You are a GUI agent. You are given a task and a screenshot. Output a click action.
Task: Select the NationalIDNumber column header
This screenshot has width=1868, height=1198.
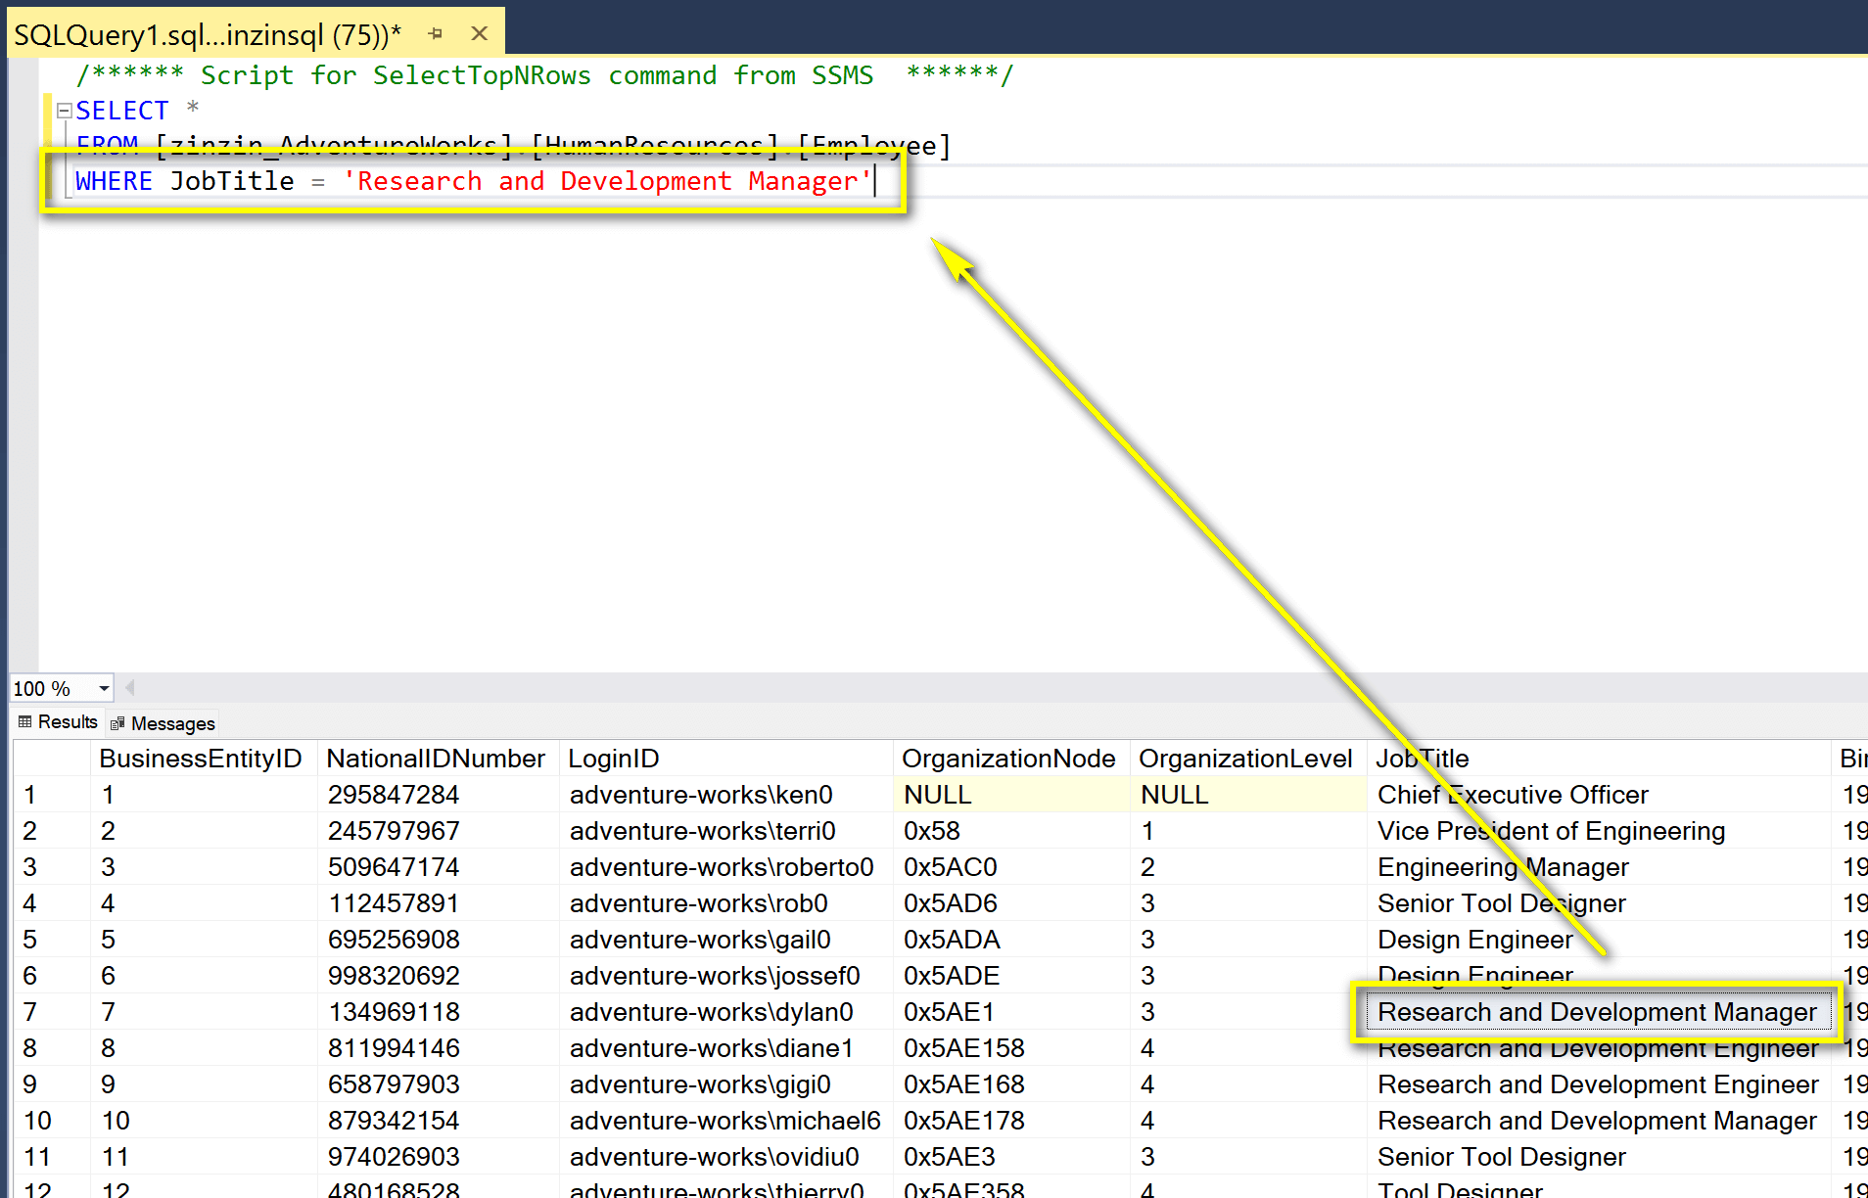coord(436,759)
